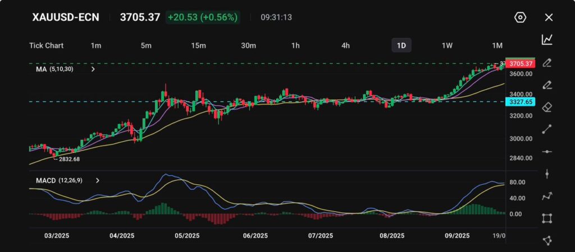Open chart settings hexagon icon
Screen dimensions: 575x252
[x=520, y=17]
